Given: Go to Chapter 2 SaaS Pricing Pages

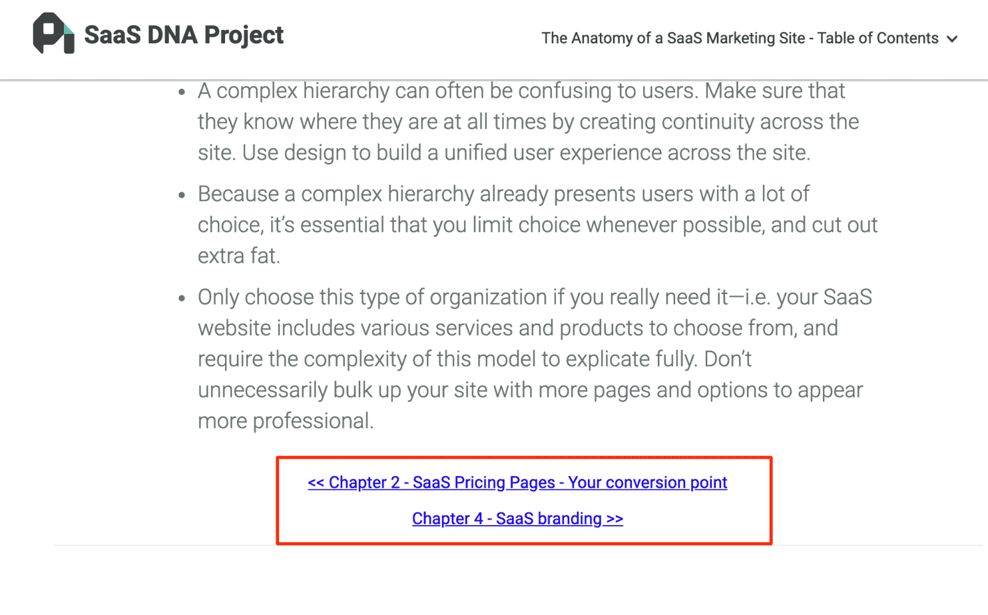Looking at the screenshot, I should pyautogui.click(x=517, y=483).
